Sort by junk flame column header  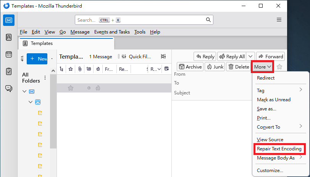(x=98, y=69)
